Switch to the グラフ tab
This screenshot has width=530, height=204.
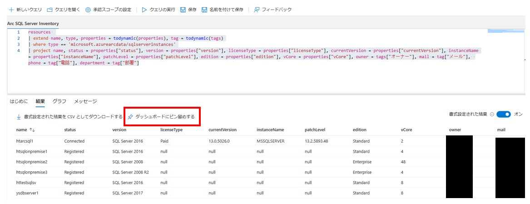tap(59, 101)
